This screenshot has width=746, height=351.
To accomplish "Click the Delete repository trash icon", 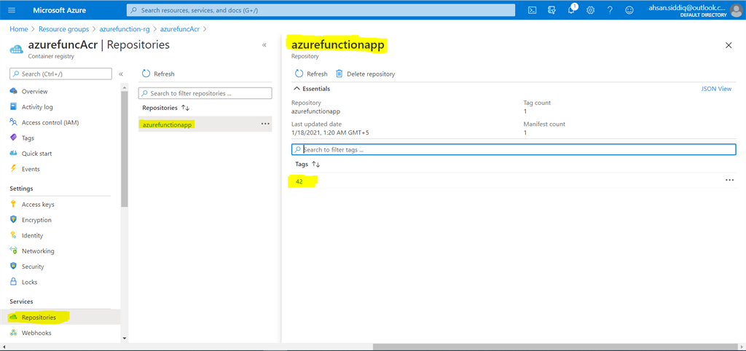I will [339, 74].
